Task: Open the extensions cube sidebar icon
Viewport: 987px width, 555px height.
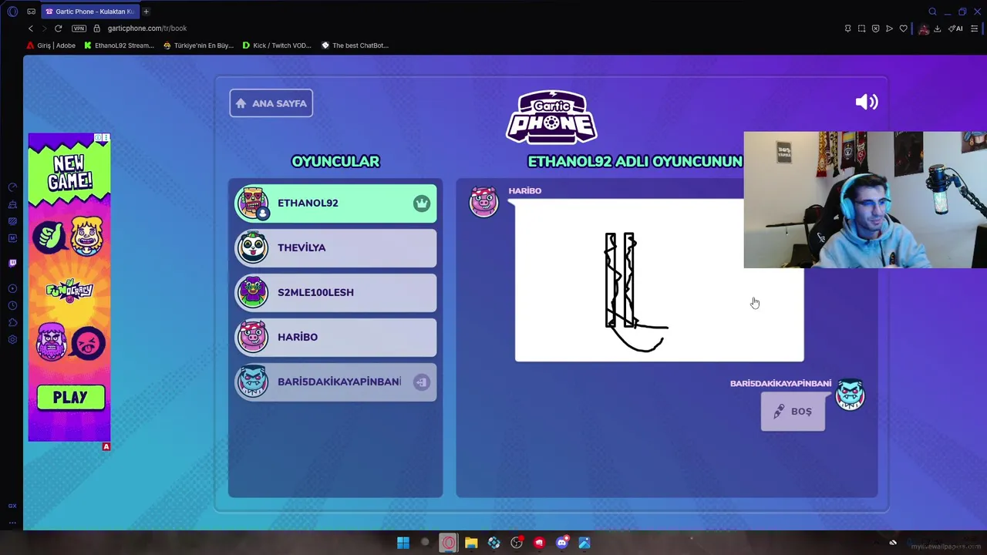Action: pyautogui.click(x=12, y=323)
